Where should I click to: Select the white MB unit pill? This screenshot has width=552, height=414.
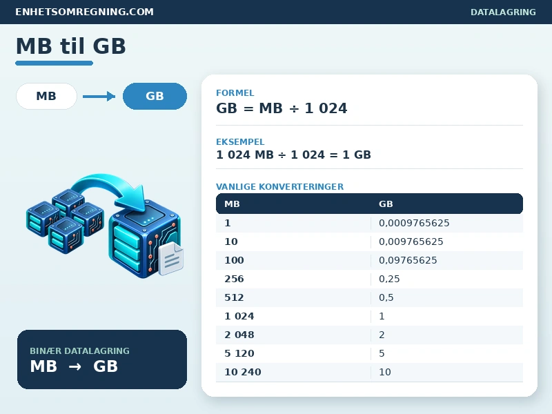[46, 96]
